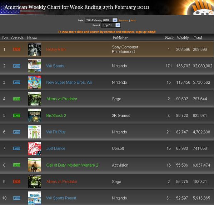Open the New Super Mario Bros. Wii link
The width and height of the screenshot is (214, 205).
pyautogui.click(x=69, y=82)
